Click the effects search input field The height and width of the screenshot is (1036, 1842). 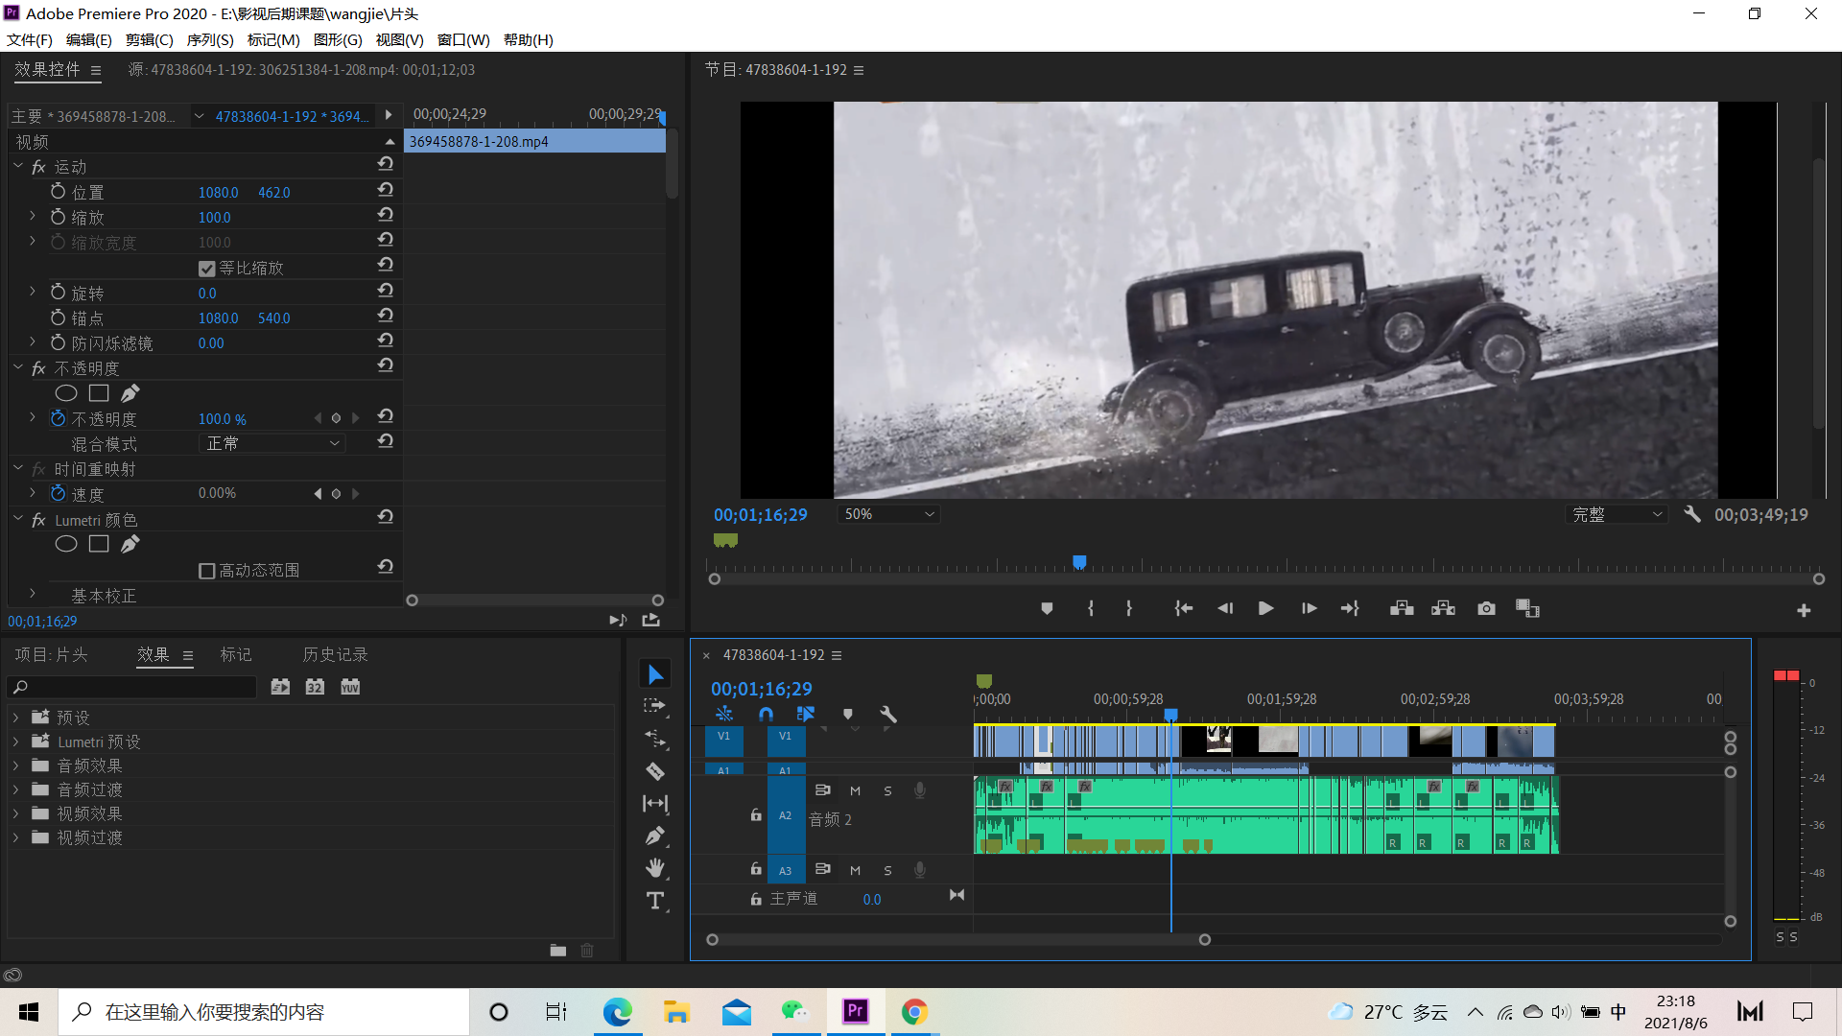tap(134, 687)
